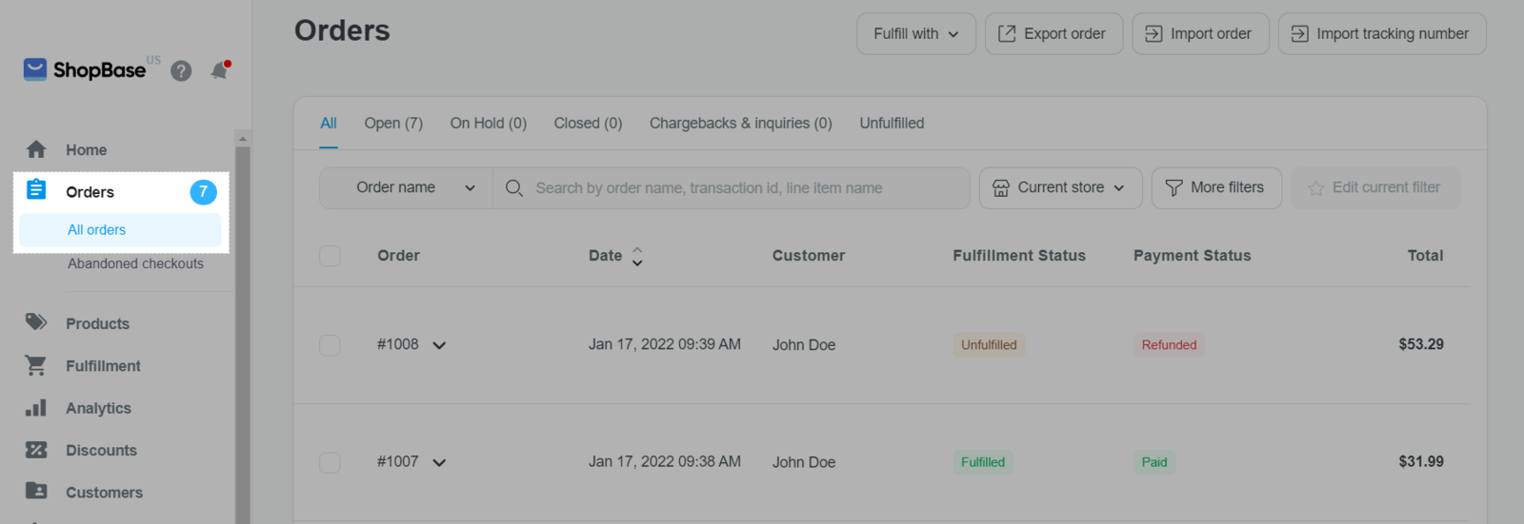The height and width of the screenshot is (524, 1524).
Task: Click the Home house icon
Action: pyautogui.click(x=36, y=149)
